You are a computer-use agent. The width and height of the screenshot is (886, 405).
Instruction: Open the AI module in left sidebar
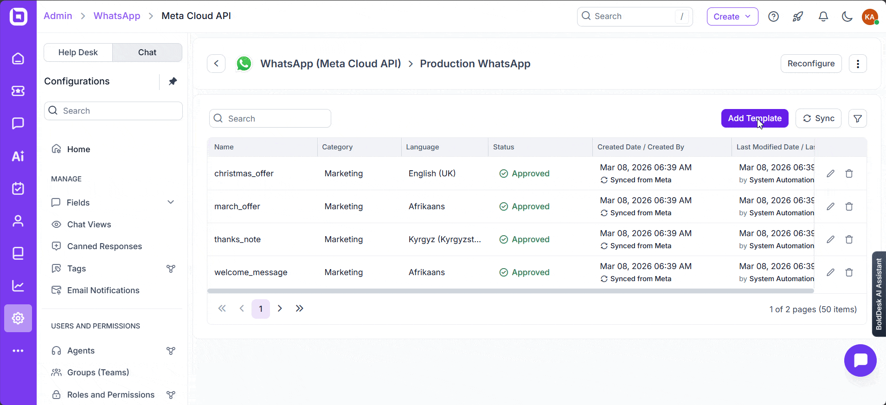(18, 156)
